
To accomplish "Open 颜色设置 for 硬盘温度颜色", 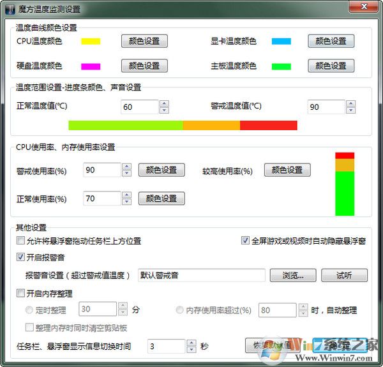I will point(144,66).
